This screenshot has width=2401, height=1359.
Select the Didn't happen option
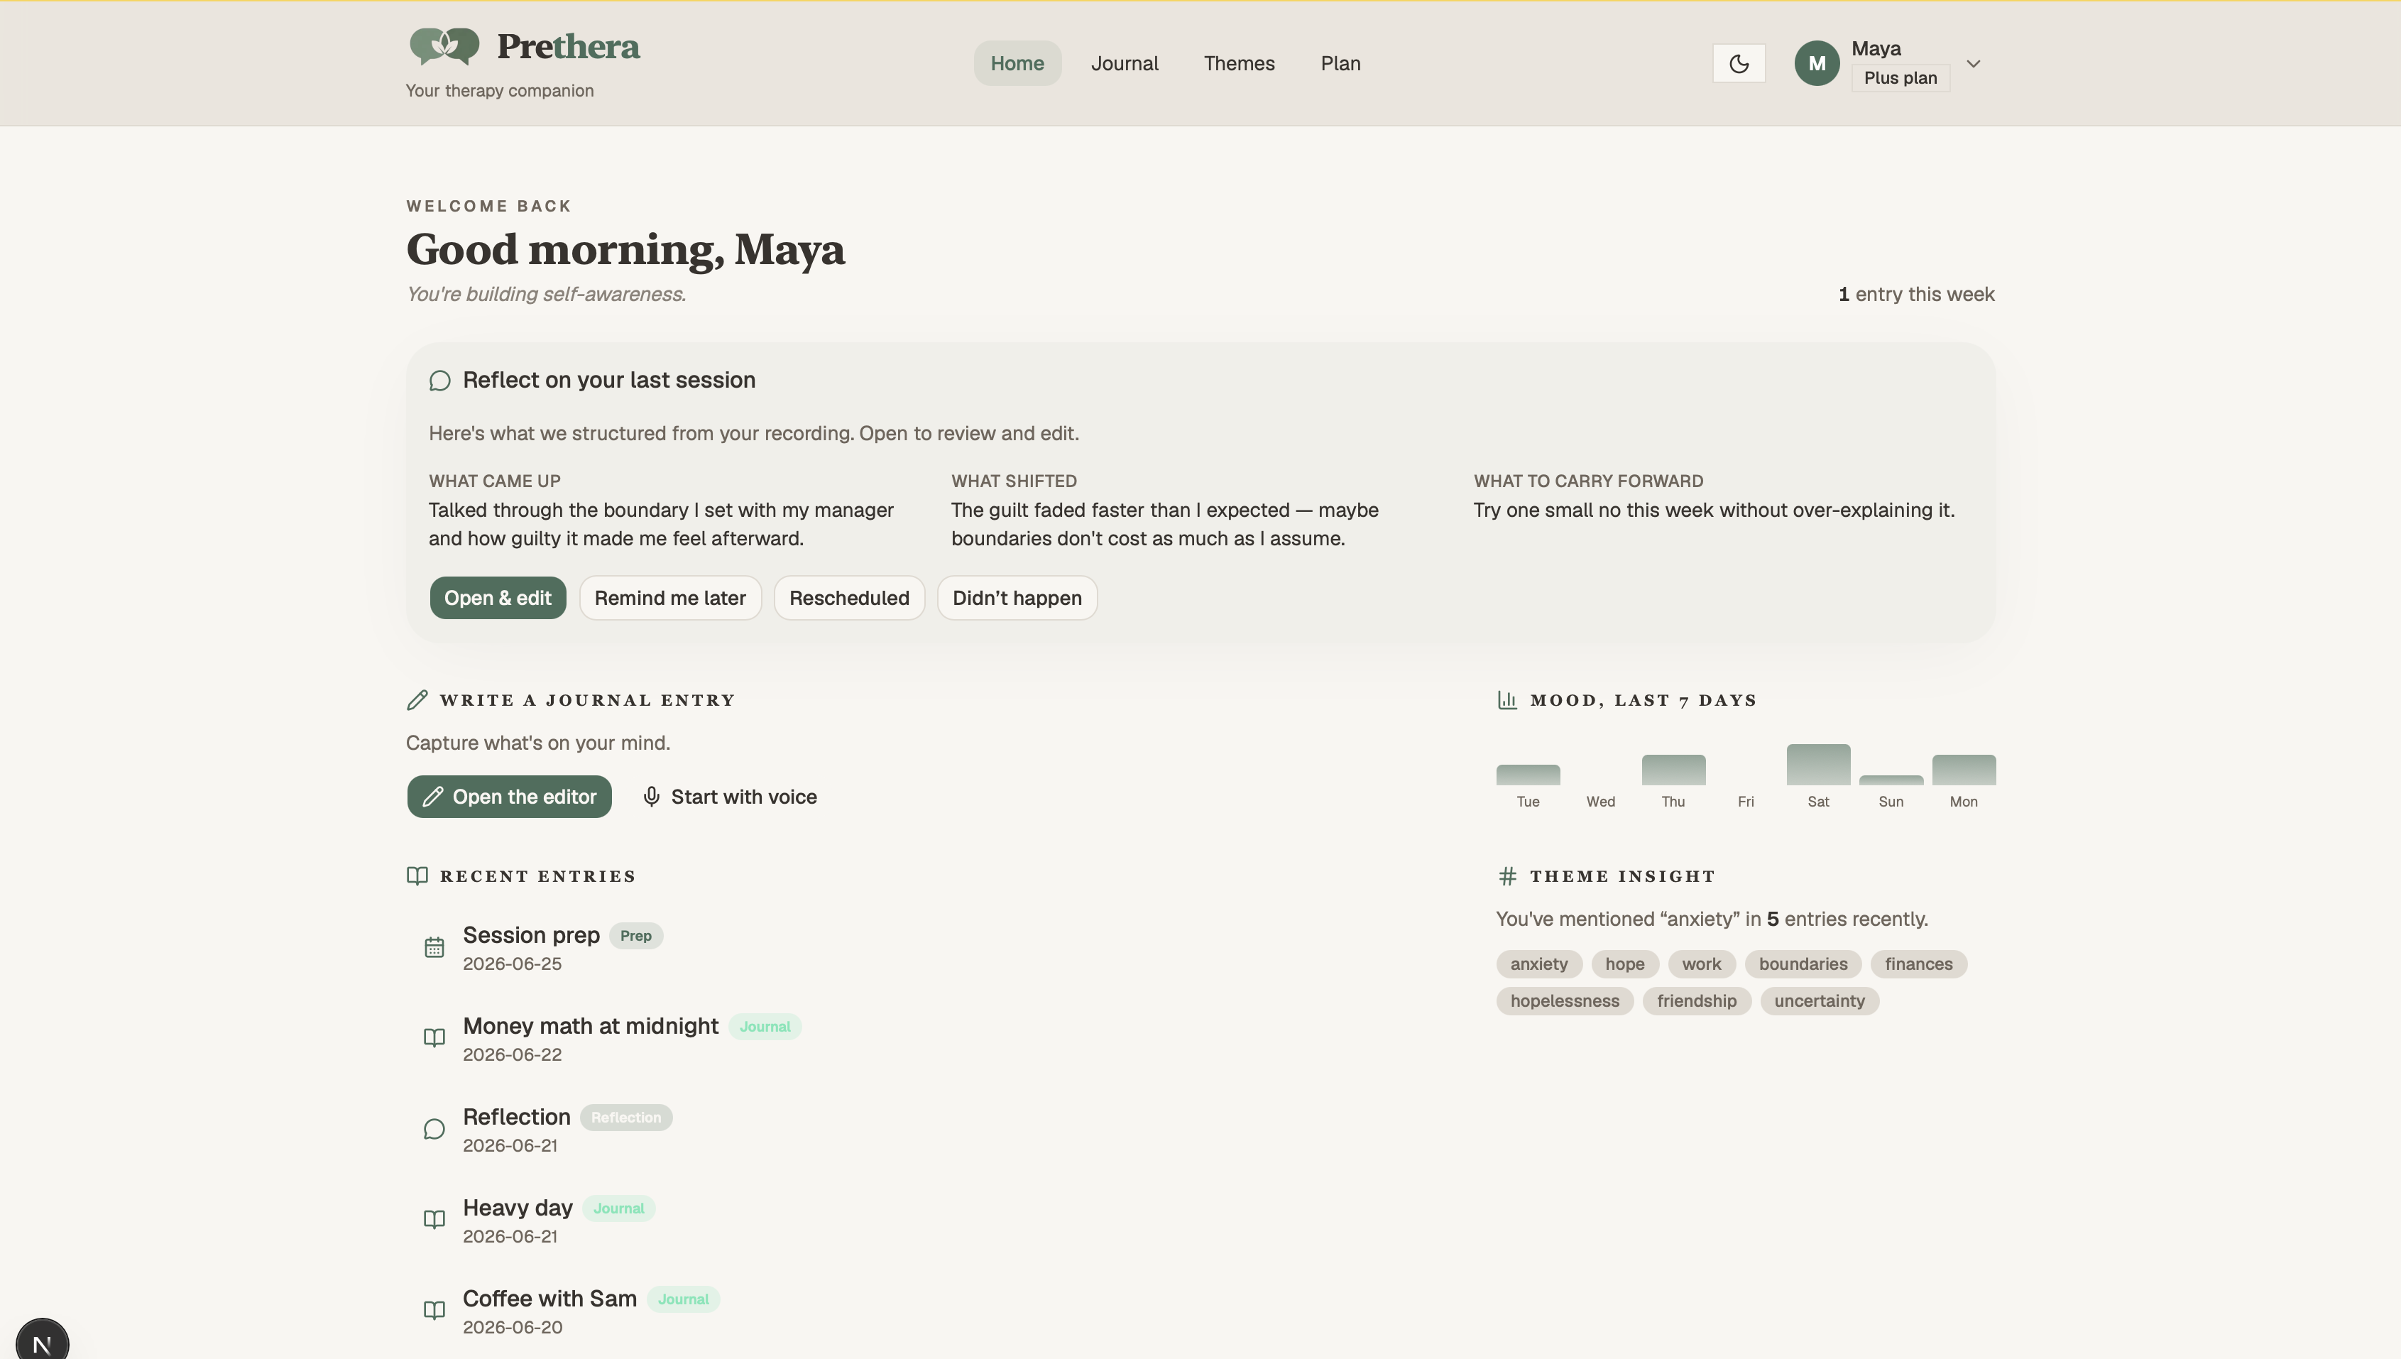click(x=1016, y=599)
